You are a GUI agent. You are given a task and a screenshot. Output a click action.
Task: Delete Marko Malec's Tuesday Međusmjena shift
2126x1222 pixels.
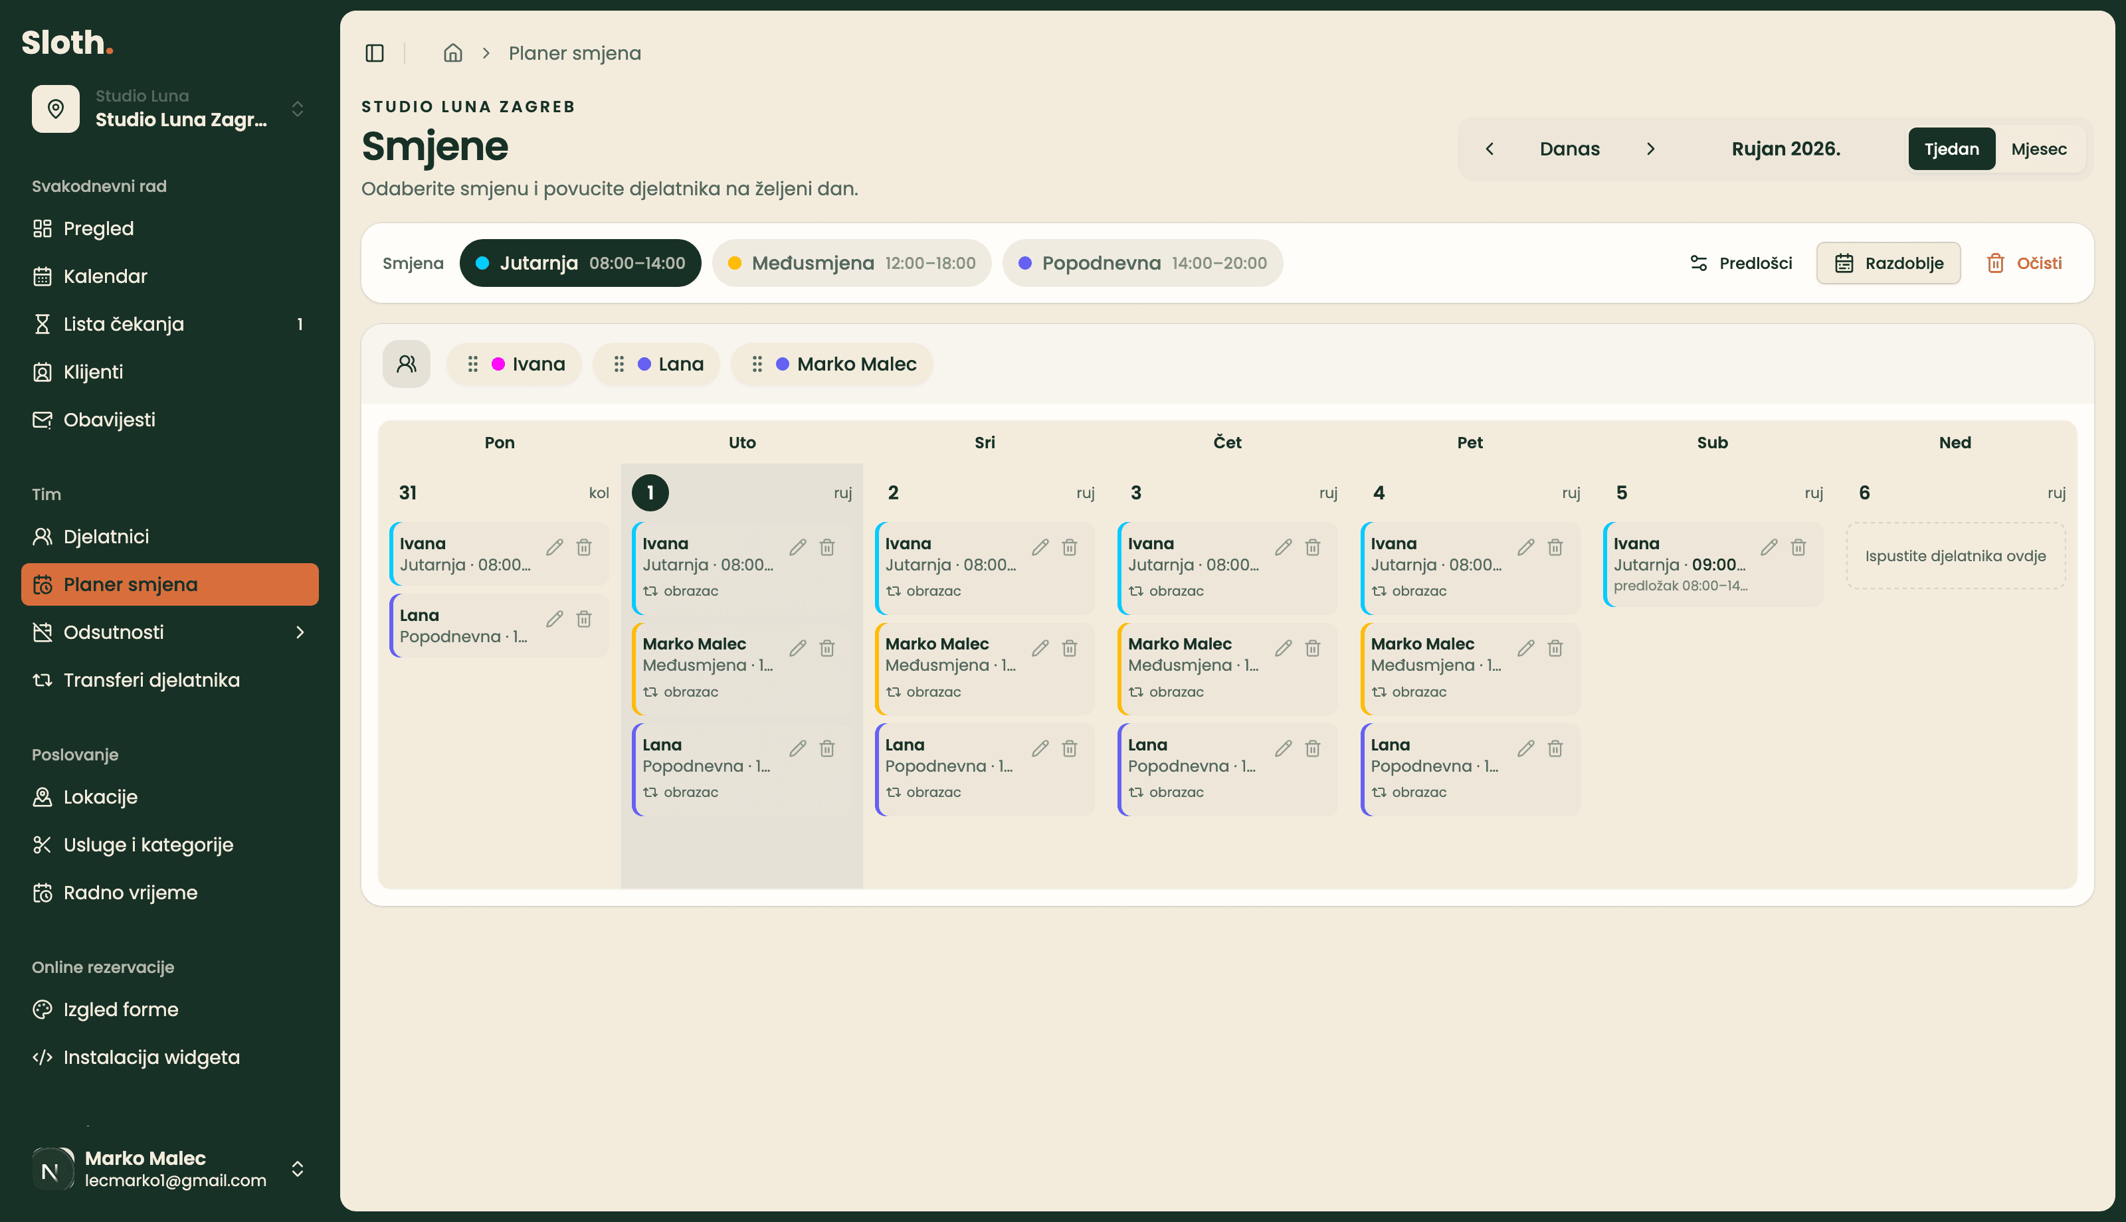[826, 648]
